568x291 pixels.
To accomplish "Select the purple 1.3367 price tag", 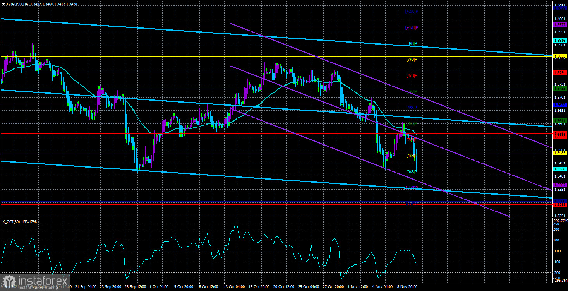I will point(560,185).
